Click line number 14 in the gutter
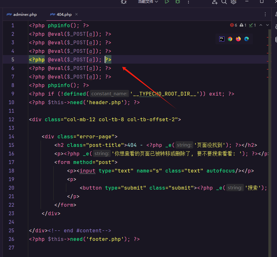The image size is (277, 257). pos(11,137)
